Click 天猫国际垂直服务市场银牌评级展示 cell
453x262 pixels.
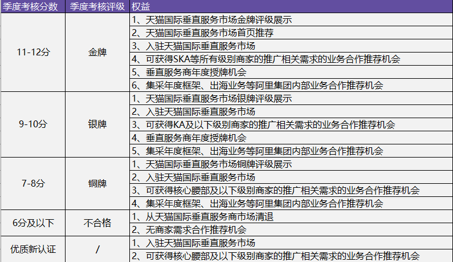(291, 98)
